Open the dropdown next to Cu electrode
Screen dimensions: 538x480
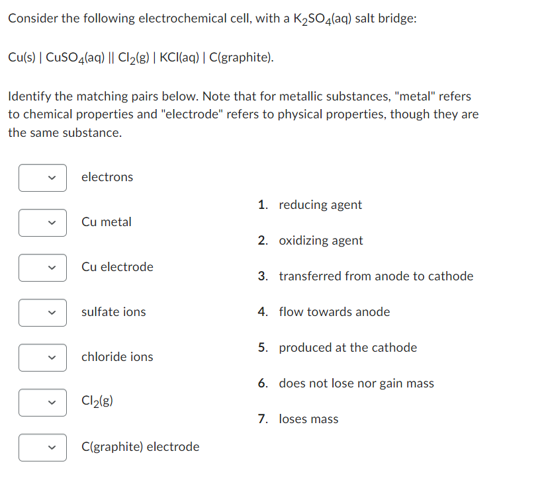coord(42,268)
